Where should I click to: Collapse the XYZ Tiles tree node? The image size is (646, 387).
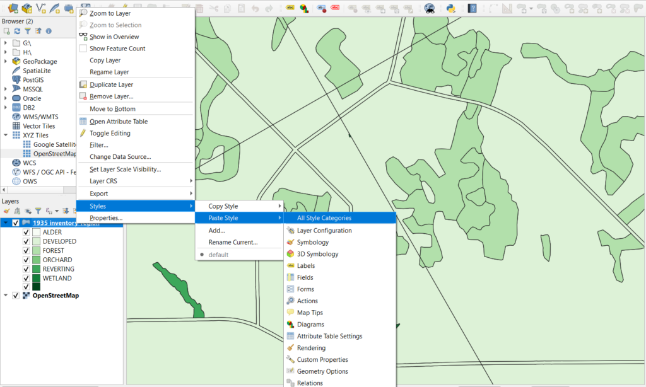coord(5,135)
